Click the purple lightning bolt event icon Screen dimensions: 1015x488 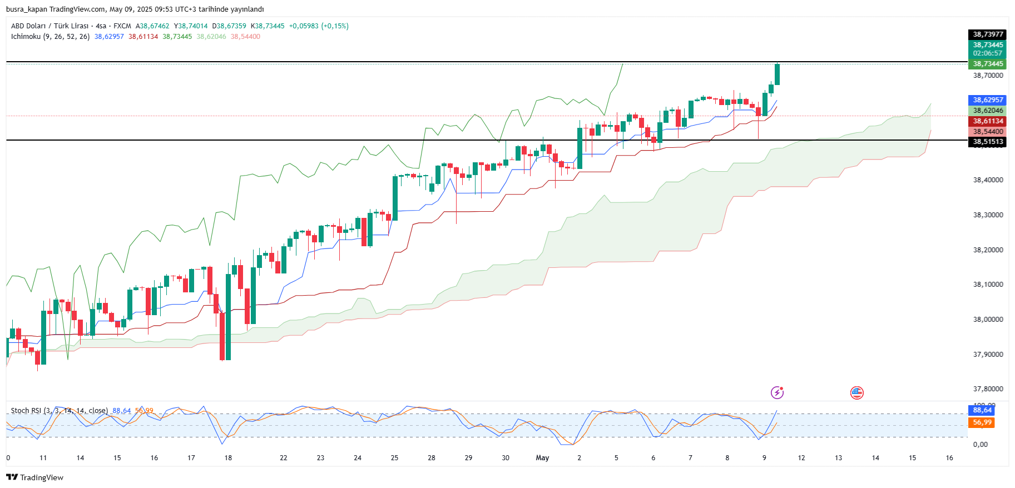[777, 393]
